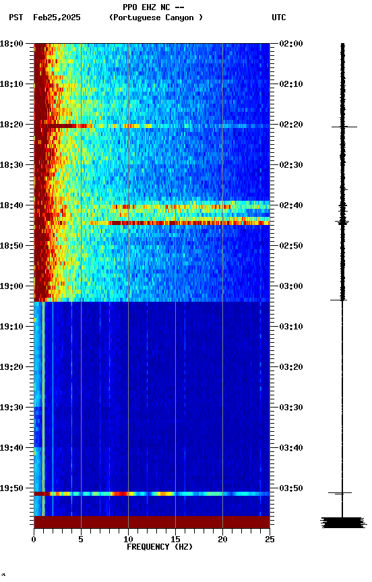Click the 1 Hz yellow vertical spectral line

click(x=43, y=409)
